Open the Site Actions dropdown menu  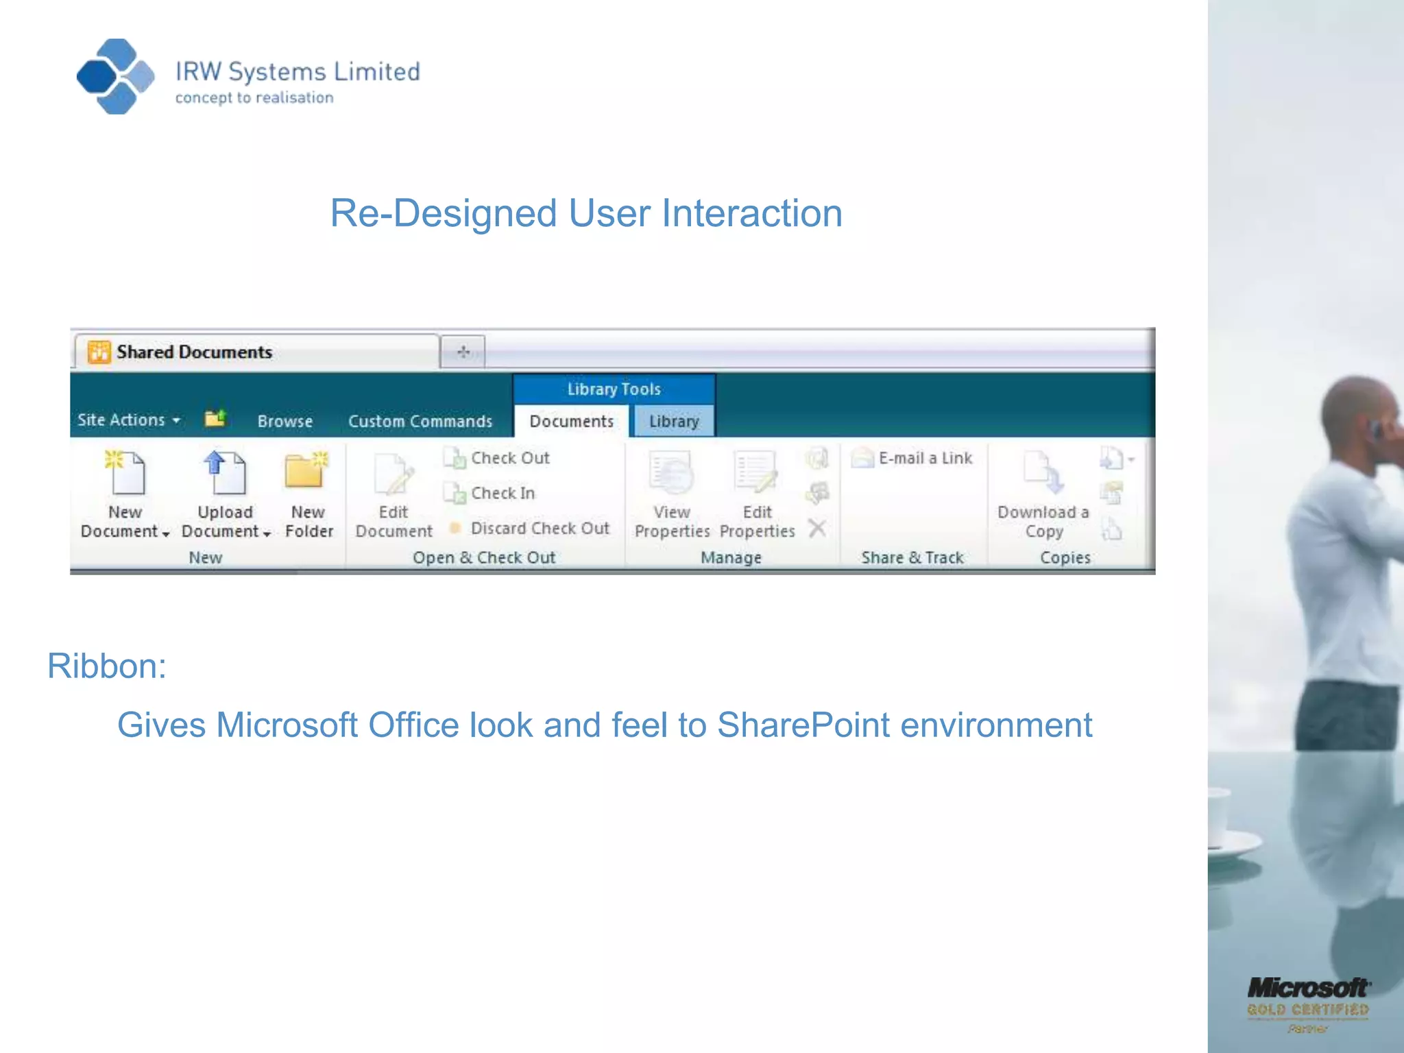pyautogui.click(x=128, y=420)
